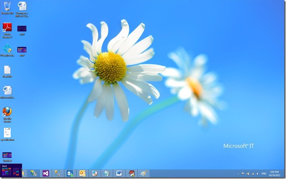Open Visual Studio from the taskbar
The height and width of the screenshot is (179, 286).
pyautogui.click(x=46, y=173)
